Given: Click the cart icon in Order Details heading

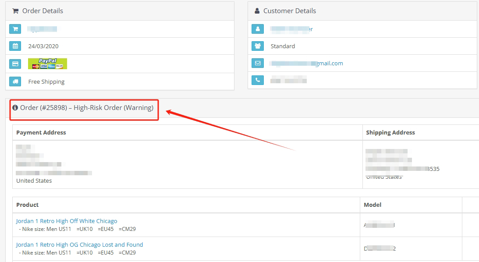Looking at the screenshot, I should point(15,11).
